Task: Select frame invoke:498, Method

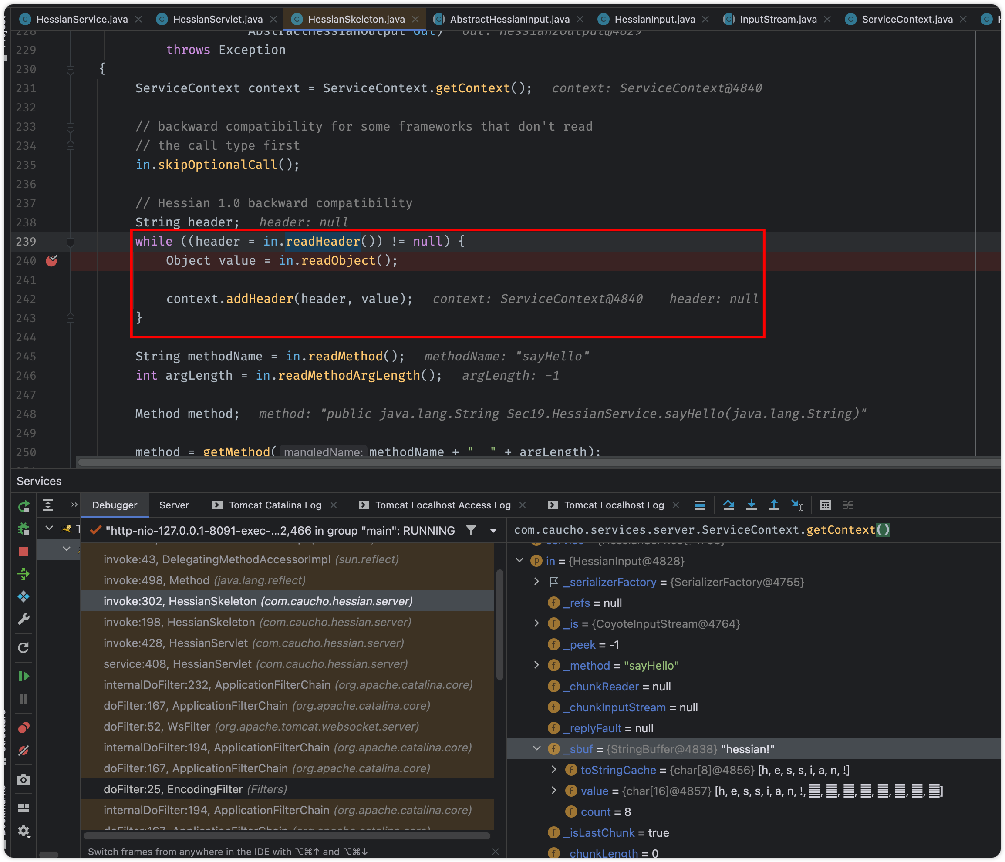Action: pos(287,580)
